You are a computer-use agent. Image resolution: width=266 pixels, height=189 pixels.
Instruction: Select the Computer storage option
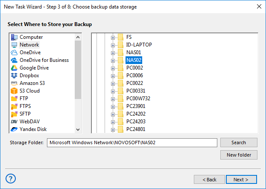coord(31,37)
